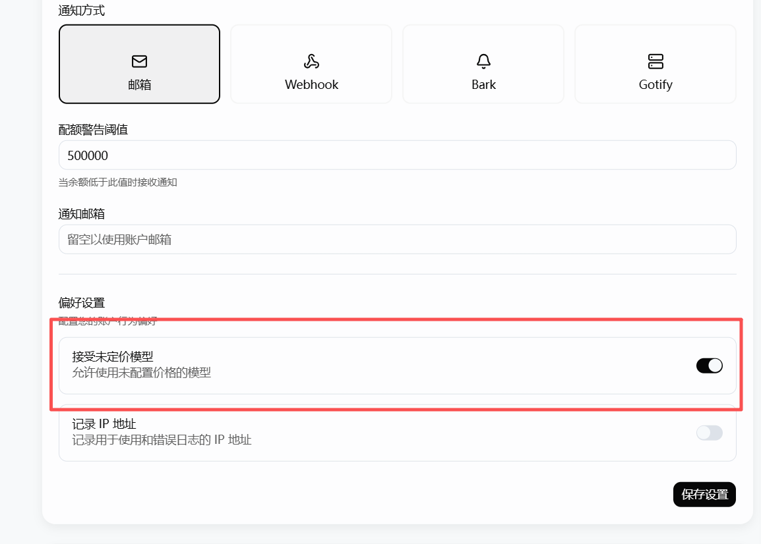Click the 通知邮箱 field label
The image size is (761, 544).
(82, 214)
